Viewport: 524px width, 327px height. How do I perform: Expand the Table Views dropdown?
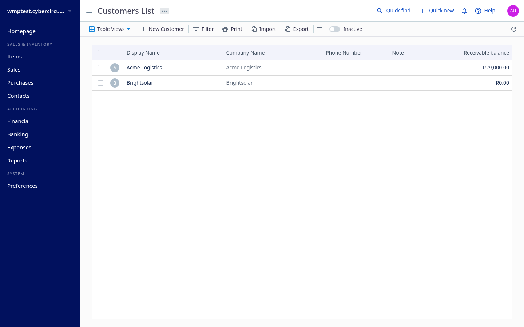tap(110, 29)
